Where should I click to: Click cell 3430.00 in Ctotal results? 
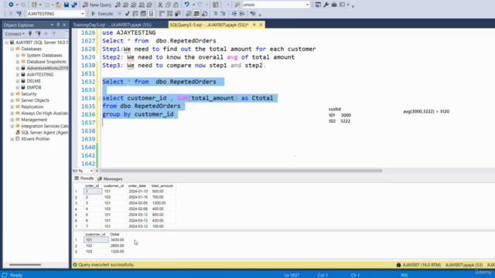point(117,240)
